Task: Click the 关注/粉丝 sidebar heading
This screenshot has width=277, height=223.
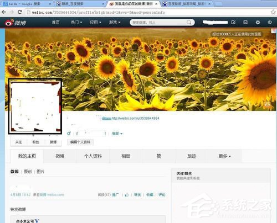Action: click(x=184, y=173)
